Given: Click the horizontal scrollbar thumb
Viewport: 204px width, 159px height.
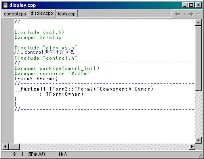Looking at the screenshot, I should [14, 147].
